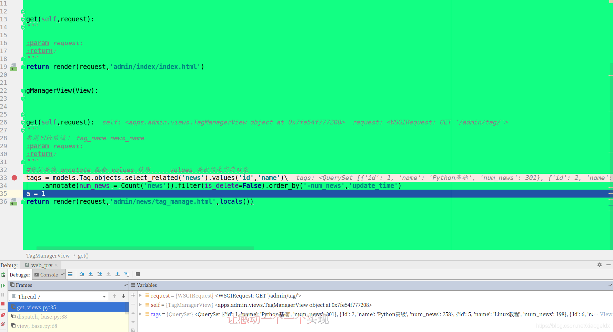
Task: Step out of current function
Action: coord(118,274)
